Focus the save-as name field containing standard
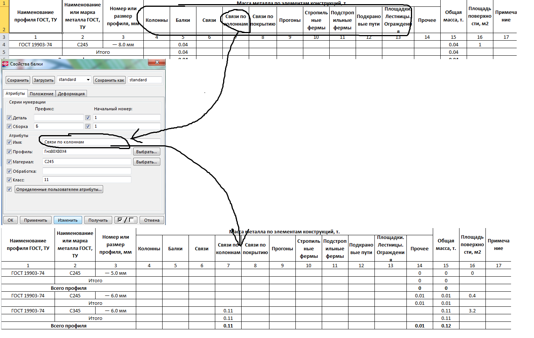 (145, 80)
